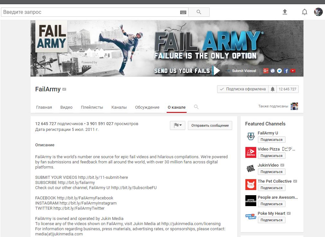Image resolution: width=325 pixels, height=237 pixels.
Task: Subscribe to Video Pizza
Action: pyautogui.click(x=271, y=156)
